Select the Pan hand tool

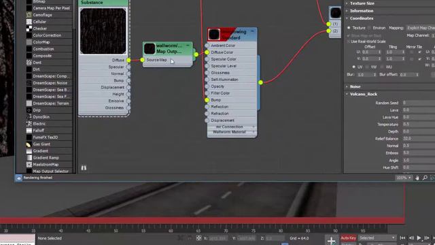point(417,178)
